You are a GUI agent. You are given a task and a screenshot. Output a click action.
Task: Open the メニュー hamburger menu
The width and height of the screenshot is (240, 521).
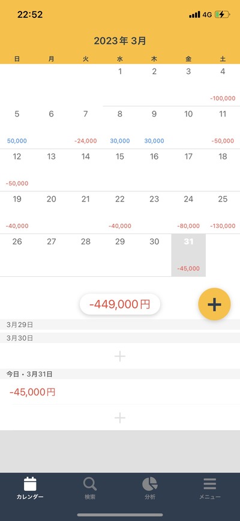(x=210, y=488)
